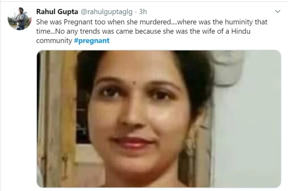Show more actions with the caret icon
The width and height of the screenshot is (288, 191).
tap(278, 11)
